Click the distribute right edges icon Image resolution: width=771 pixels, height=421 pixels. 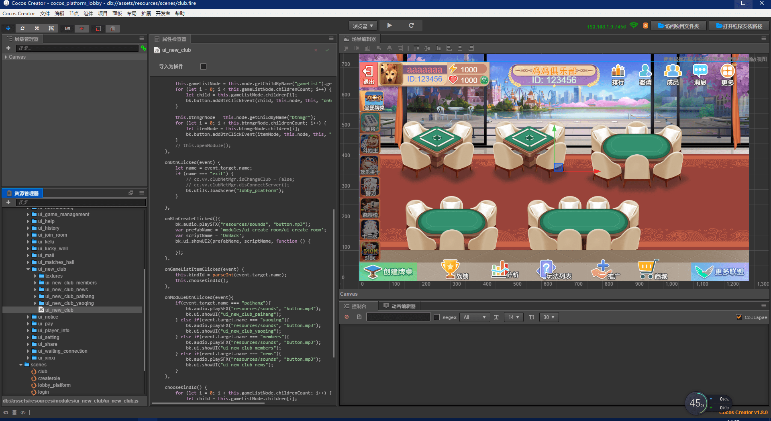point(471,48)
